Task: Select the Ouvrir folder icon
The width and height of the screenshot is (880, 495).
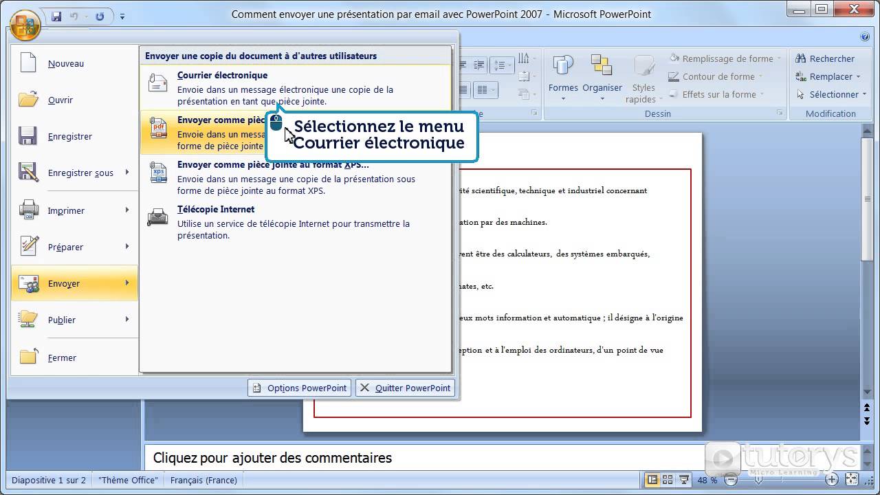Action: tap(28, 100)
